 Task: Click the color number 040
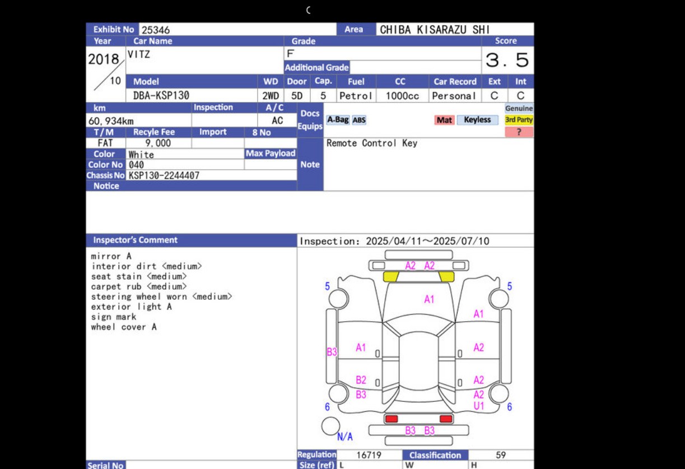tap(136, 165)
